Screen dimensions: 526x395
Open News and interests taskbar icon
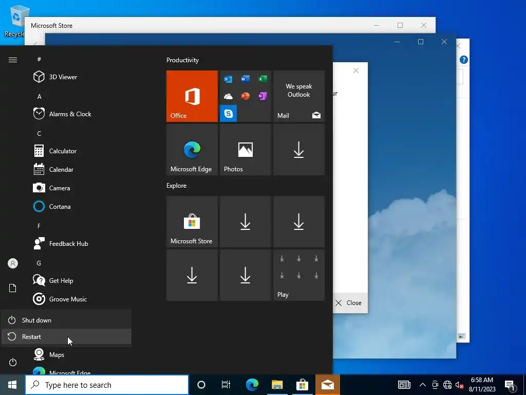coord(404,385)
